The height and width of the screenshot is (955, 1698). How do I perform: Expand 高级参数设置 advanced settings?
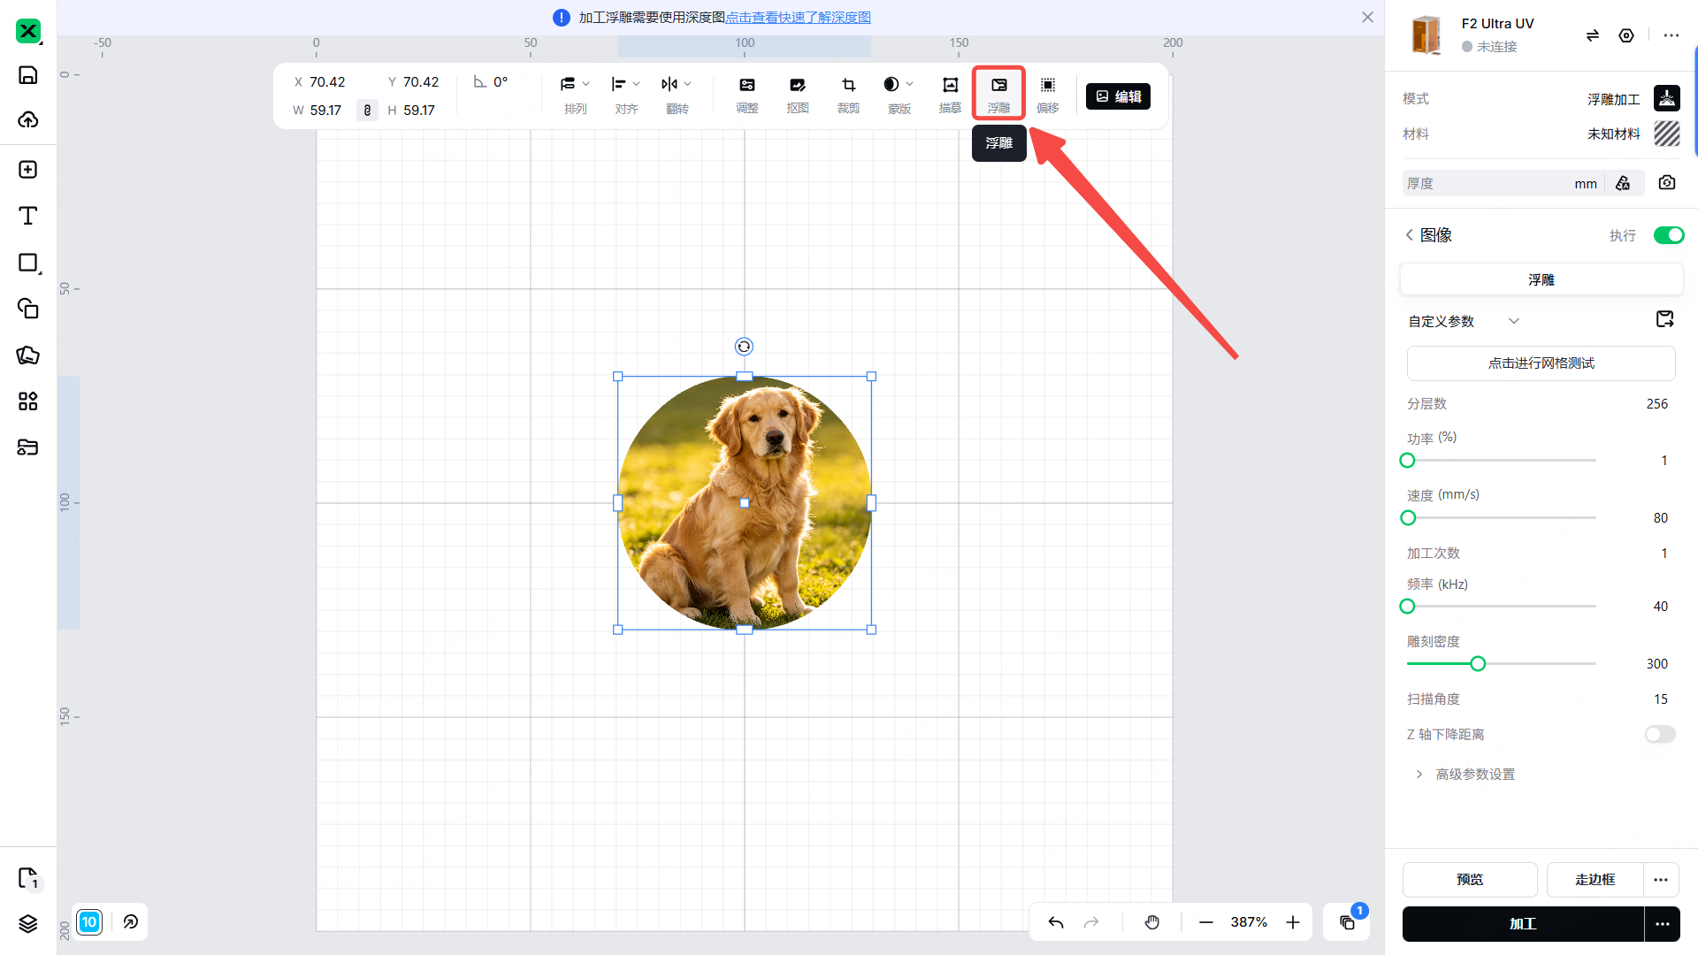coord(1465,775)
